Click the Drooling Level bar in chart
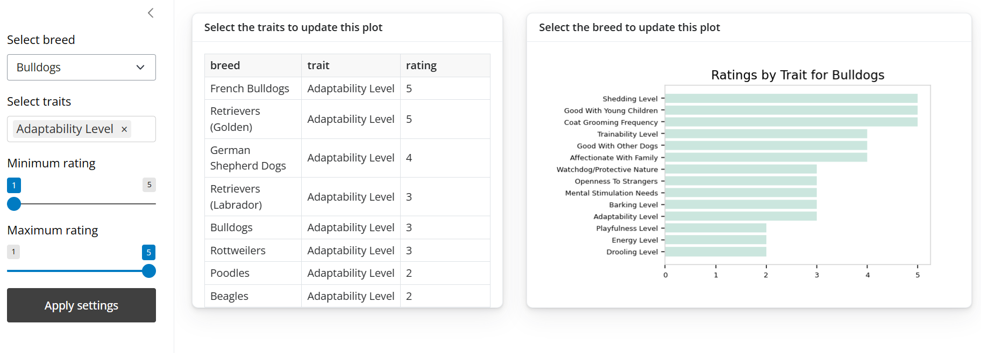This screenshot has width=981, height=353. [715, 252]
